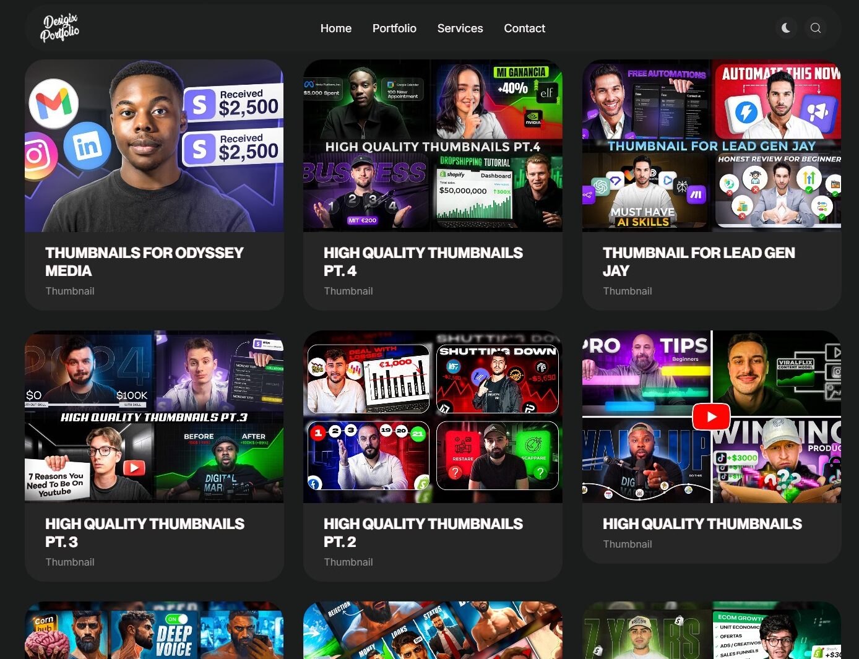Click the Gmail icon in Odyssey thumbnail

54,103
